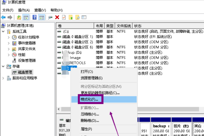Choose 更改驱动器号和路径(C)... menu entry

click(x=100, y=93)
